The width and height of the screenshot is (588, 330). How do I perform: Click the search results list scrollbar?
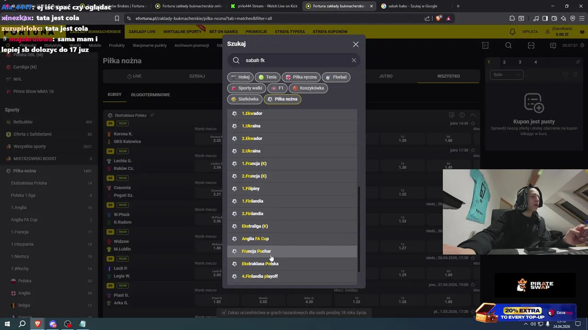[x=359, y=229]
